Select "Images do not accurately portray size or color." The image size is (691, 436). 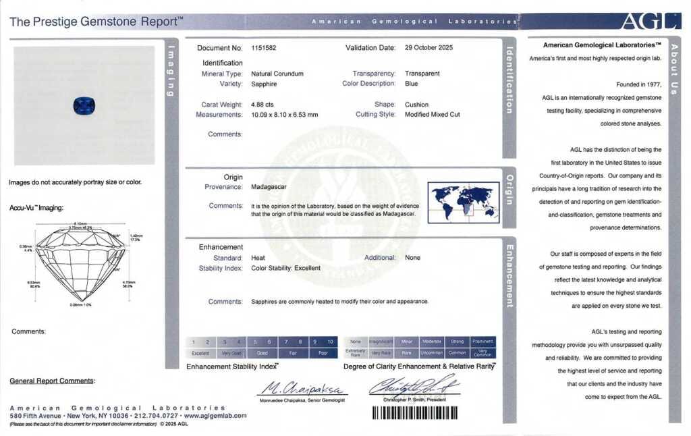click(76, 182)
